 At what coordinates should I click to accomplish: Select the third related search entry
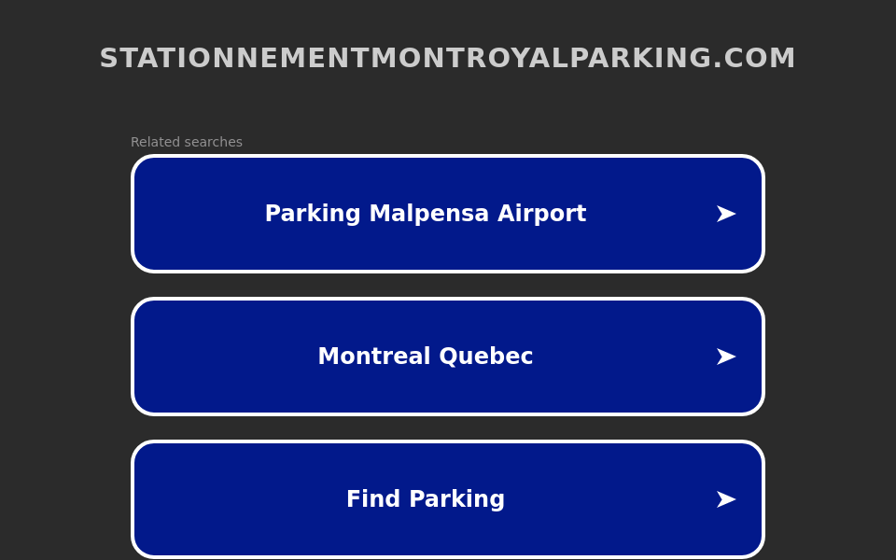click(x=448, y=499)
